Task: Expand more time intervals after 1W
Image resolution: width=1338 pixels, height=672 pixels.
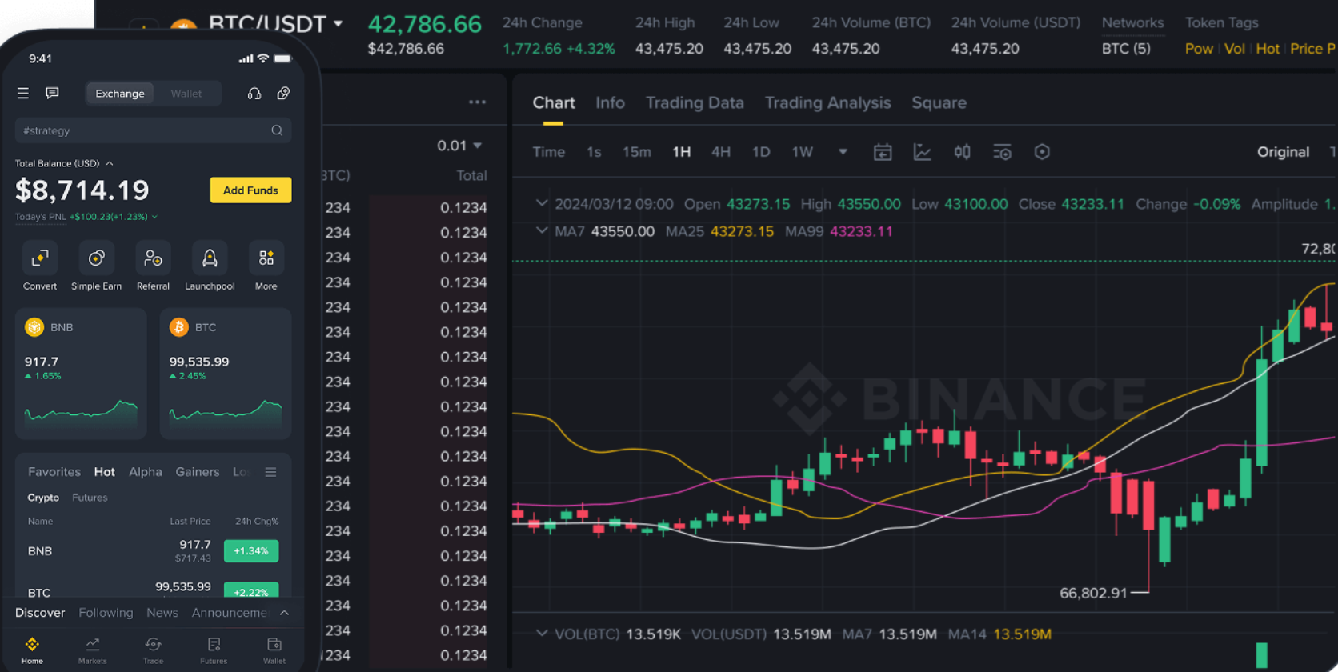Action: (843, 152)
